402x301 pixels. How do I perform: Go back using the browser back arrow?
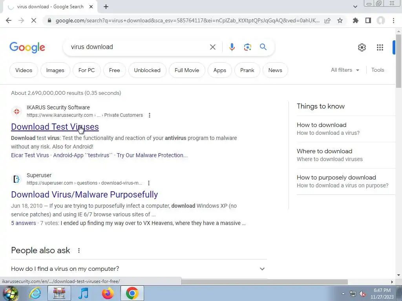point(9,20)
